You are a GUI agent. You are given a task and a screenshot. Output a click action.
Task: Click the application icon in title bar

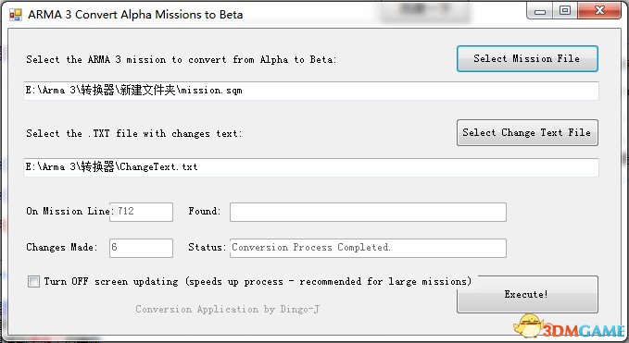[16, 15]
